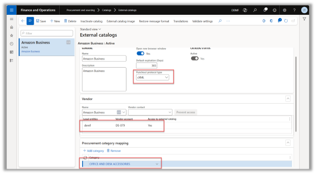Click External catalogs breadcrumb
This screenshot has height=175, width=316.
127,10
